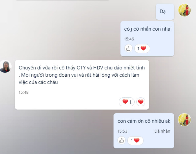Click empty chat background area at bottom left
Image resolution: width=196 pixels, height=154 pixels.
pos(50,132)
